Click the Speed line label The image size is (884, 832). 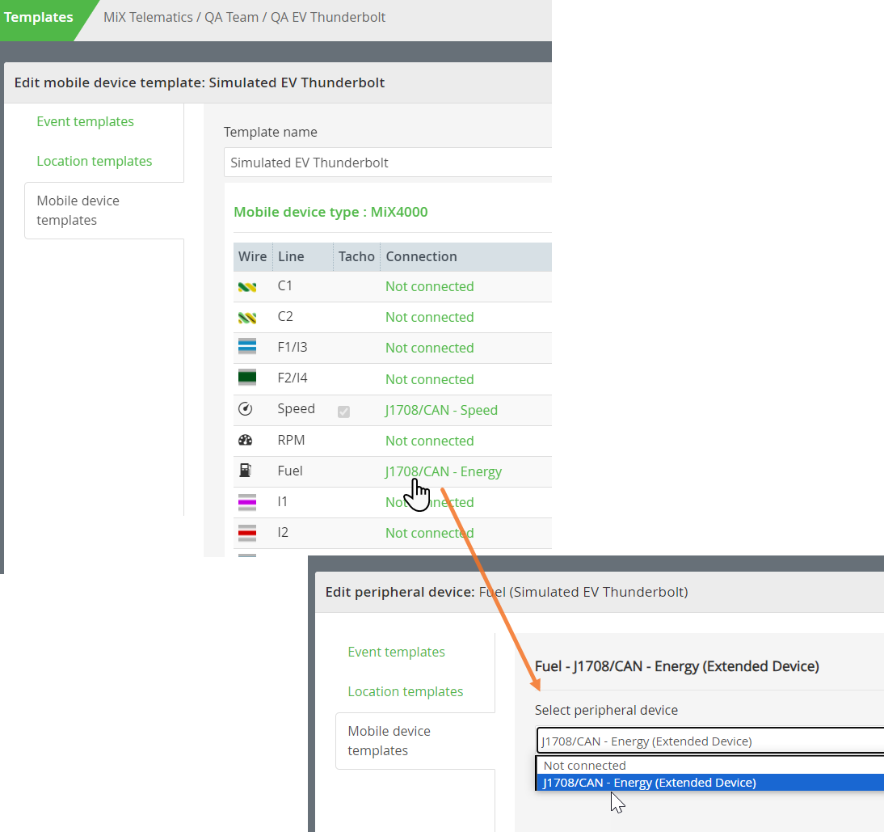(x=296, y=409)
